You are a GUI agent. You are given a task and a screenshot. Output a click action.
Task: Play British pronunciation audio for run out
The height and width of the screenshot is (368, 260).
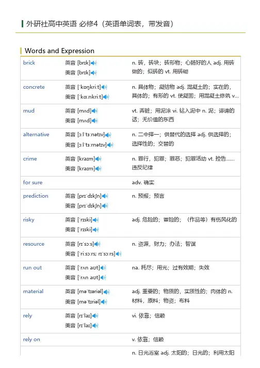tap(103, 268)
